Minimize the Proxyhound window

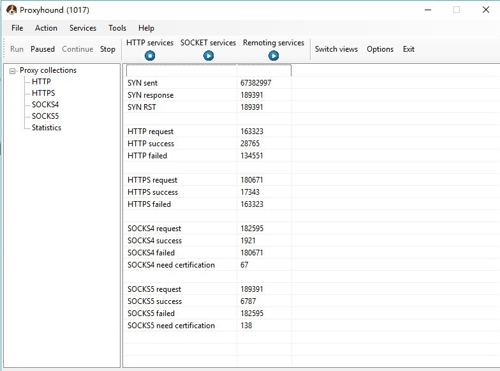[428, 10]
